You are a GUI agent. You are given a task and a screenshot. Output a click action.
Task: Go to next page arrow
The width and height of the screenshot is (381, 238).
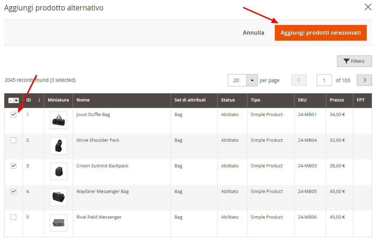[364, 80]
